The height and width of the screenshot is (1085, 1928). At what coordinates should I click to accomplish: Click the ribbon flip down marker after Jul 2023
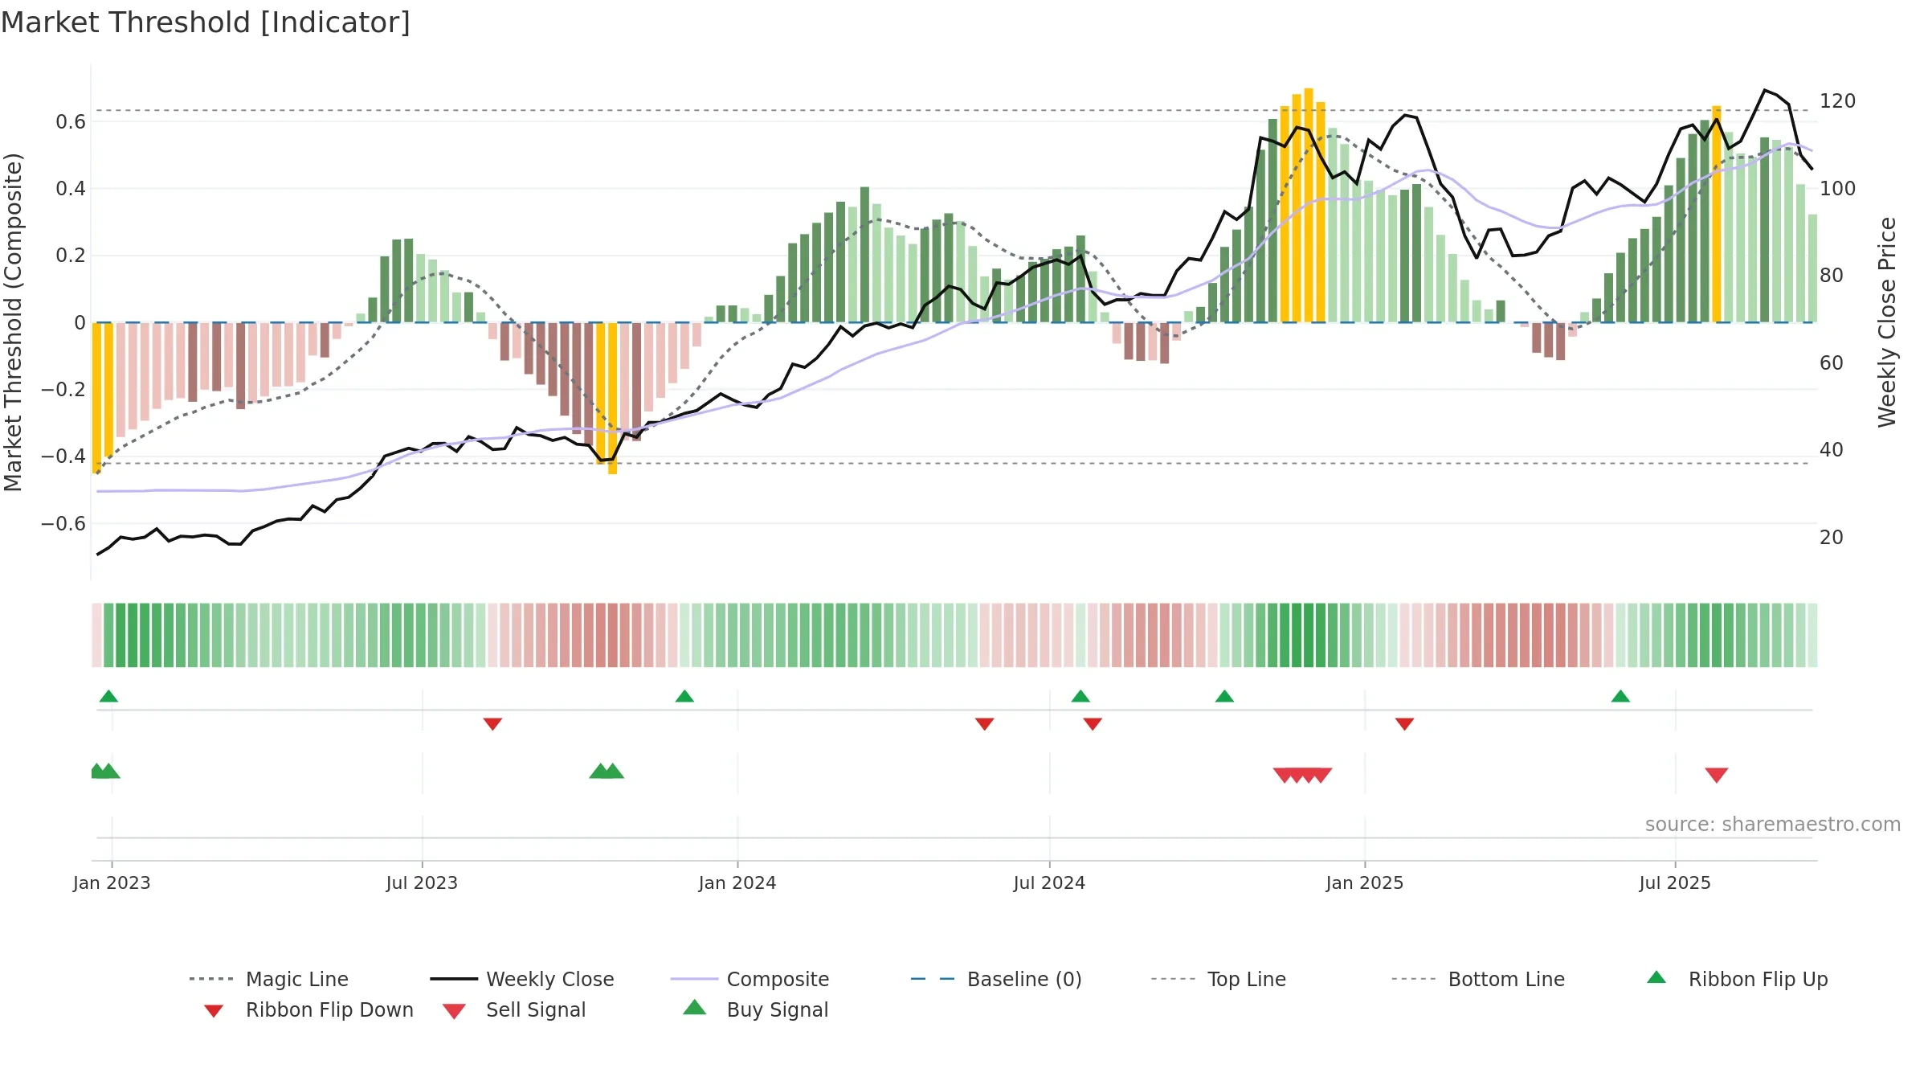coord(492,724)
